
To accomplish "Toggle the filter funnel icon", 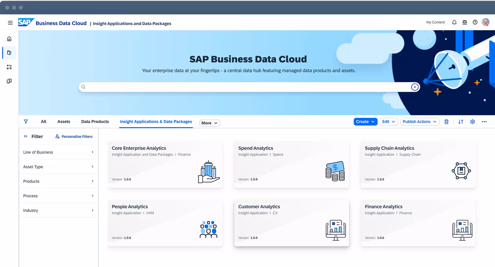I will (26, 122).
